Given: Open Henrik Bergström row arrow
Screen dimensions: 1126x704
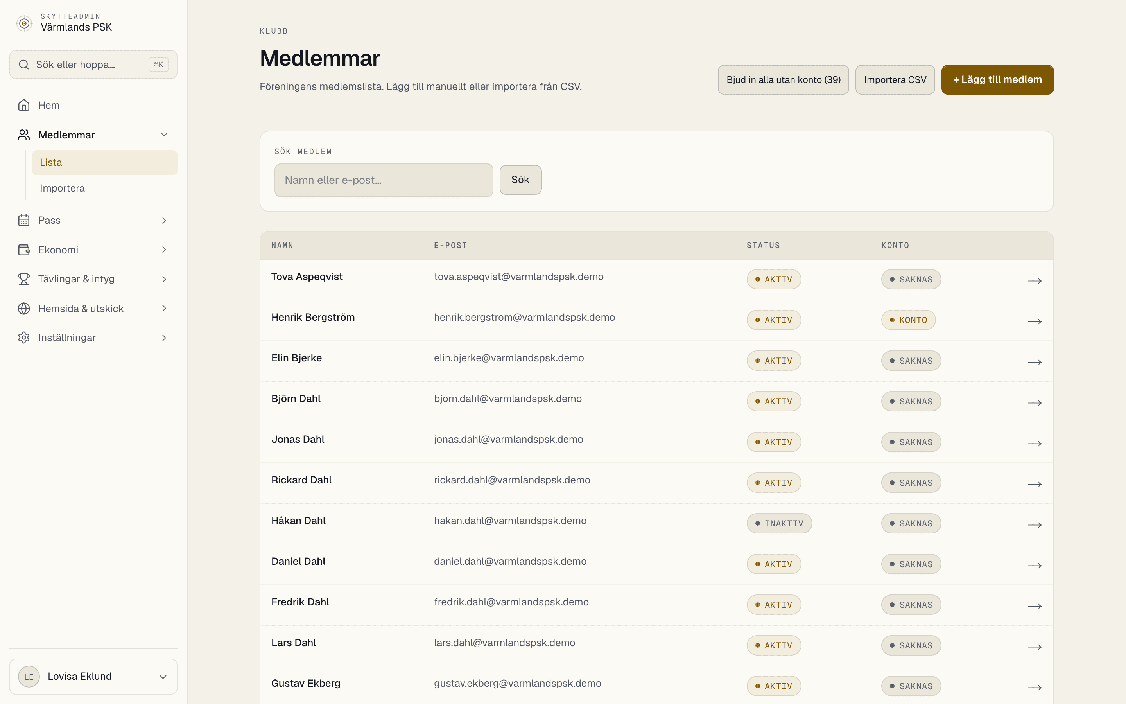Looking at the screenshot, I should pos(1035,321).
